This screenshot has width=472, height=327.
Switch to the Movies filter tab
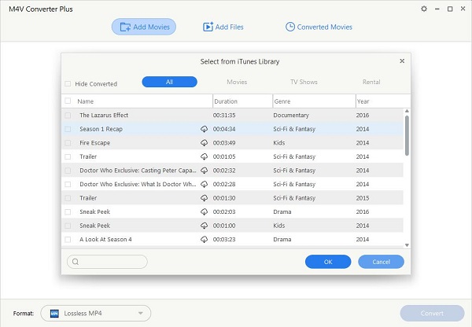click(237, 82)
